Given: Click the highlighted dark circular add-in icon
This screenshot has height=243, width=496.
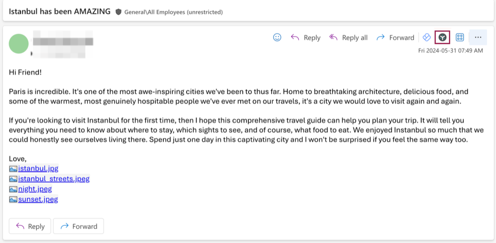Looking at the screenshot, I should click(442, 37).
